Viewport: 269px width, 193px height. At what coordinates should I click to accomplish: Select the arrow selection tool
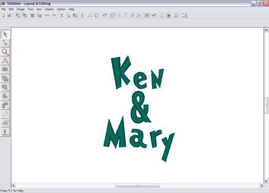pyautogui.click(x=5, y=34)
